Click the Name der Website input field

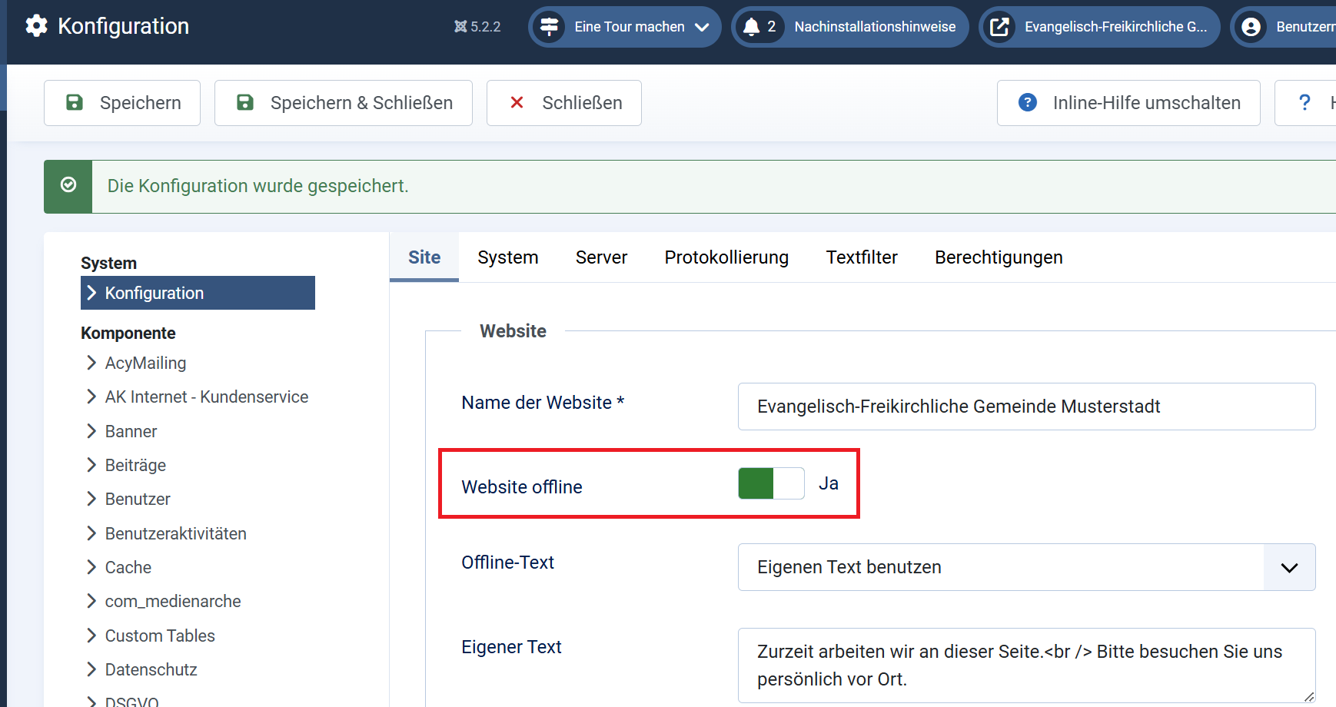[x=1026, y=407]
